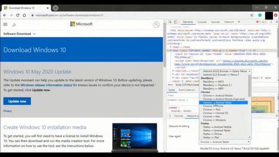Image resolution: width=279 pixels, height=157 pixels.
Task: Select Chrome — iPad user agent
Action: pos(223,109)
